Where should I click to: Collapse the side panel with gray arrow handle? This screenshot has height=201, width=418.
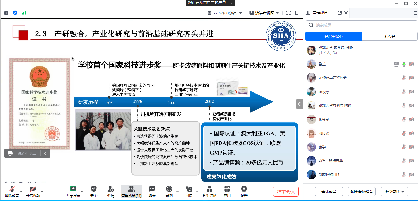tap(299, 104)
